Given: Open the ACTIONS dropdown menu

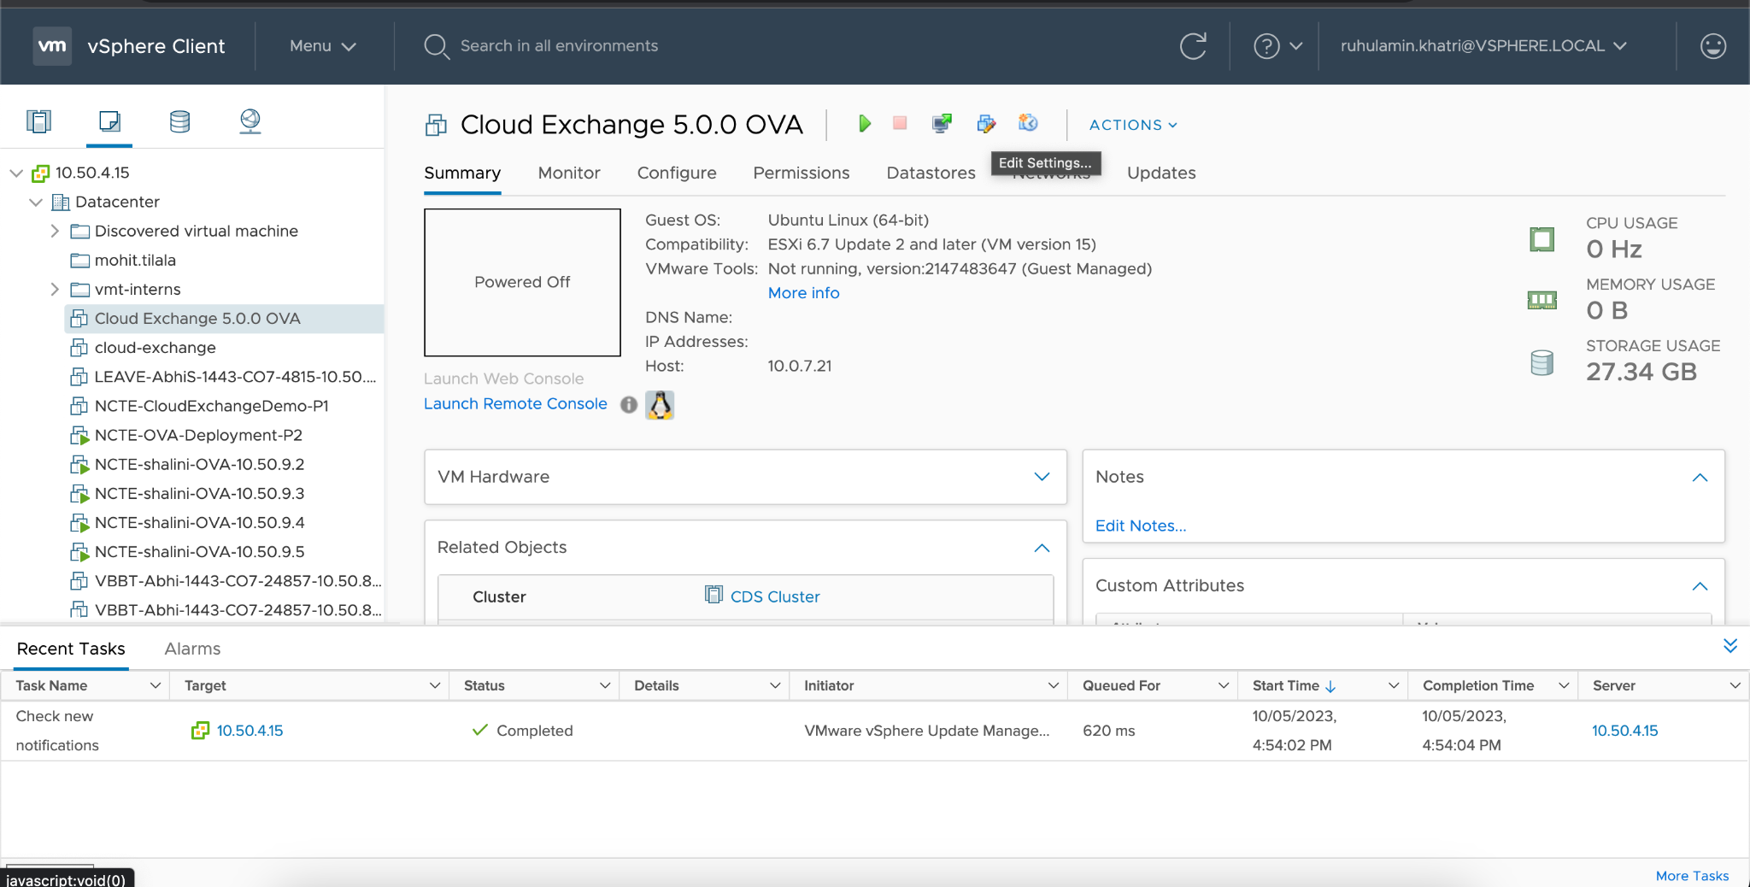Looking at the screenshot, I should (1133, 125).
